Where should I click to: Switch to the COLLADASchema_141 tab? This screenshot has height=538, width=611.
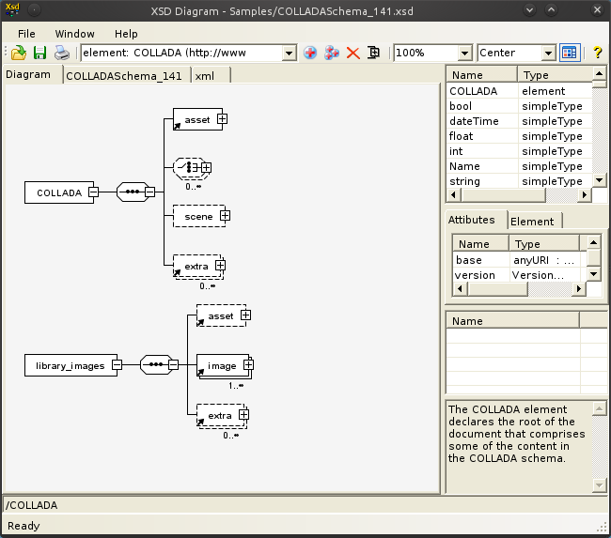(x=124, y=76)
